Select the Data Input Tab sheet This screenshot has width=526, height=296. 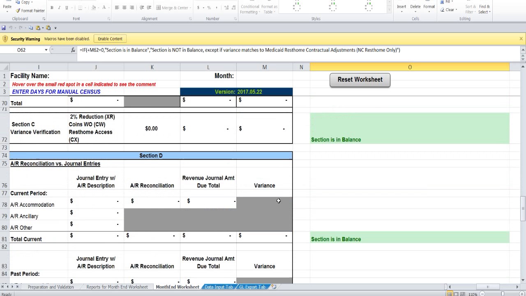coord(219,287)
